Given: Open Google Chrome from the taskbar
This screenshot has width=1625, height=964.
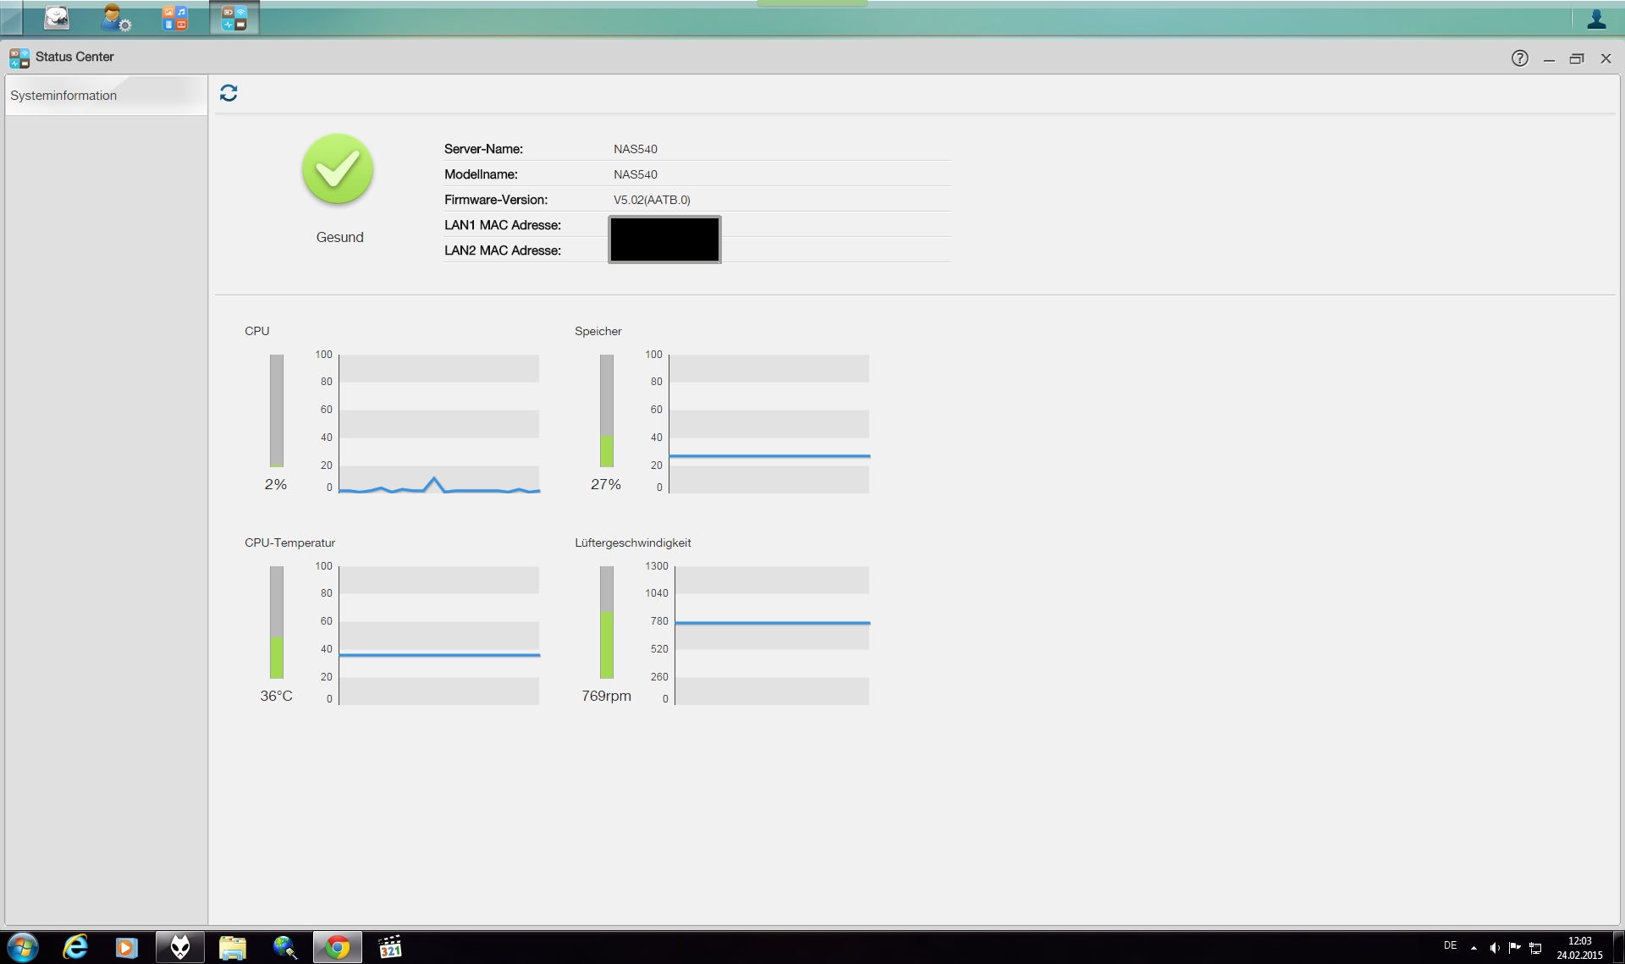Looking at the screenshot, I should coord(338,947).
